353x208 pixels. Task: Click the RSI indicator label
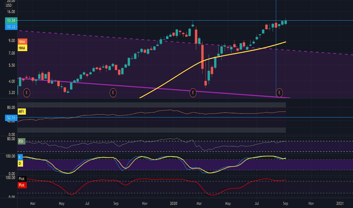21,141
